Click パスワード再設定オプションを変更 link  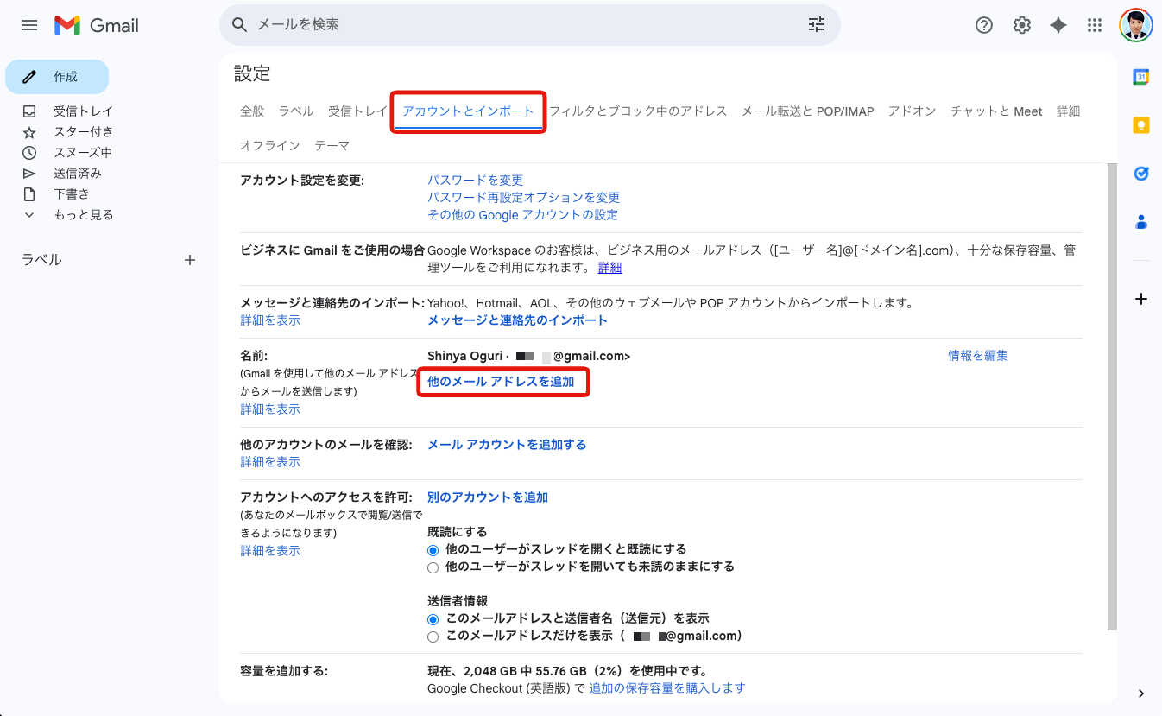click(524, 197)
